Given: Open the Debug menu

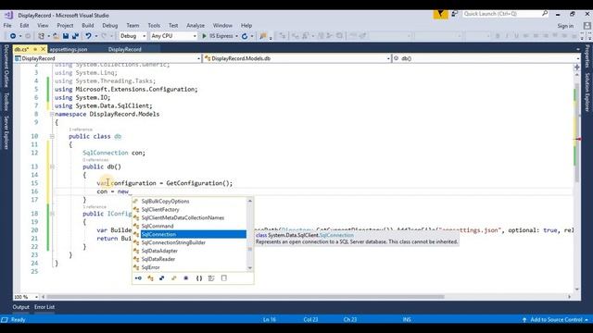Looking at the screenshot, I should 109,26.
